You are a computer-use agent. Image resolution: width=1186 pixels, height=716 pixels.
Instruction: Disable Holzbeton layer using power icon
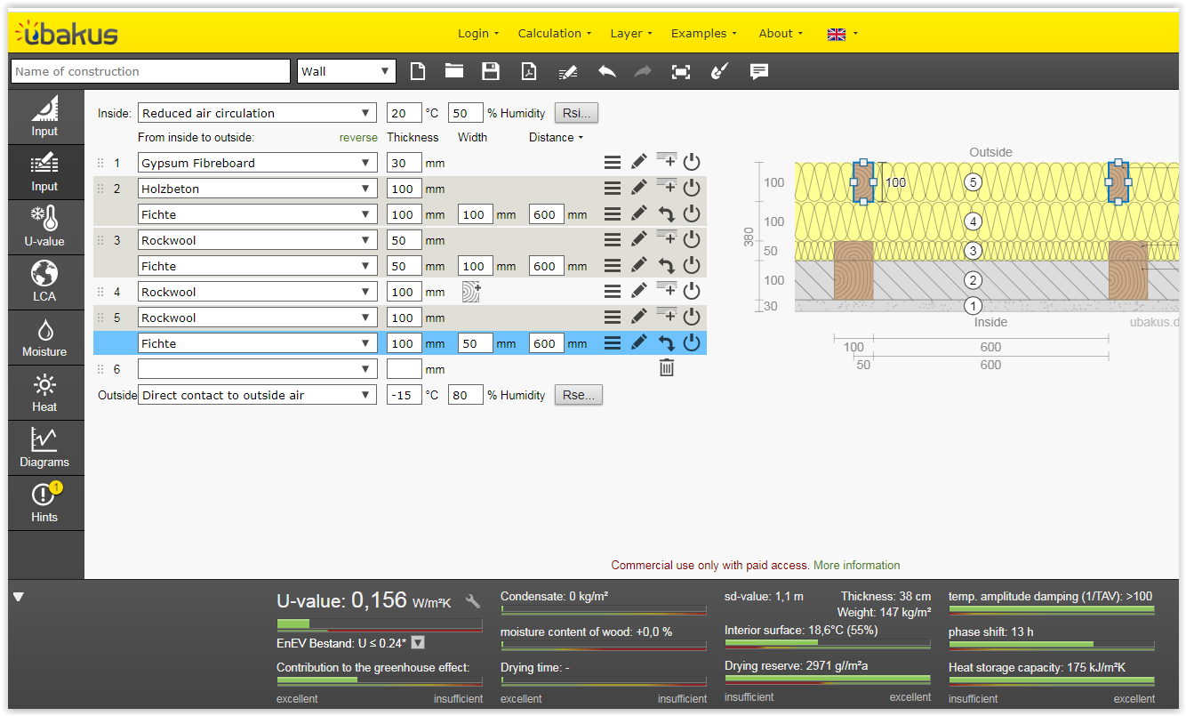click(692, 188)
